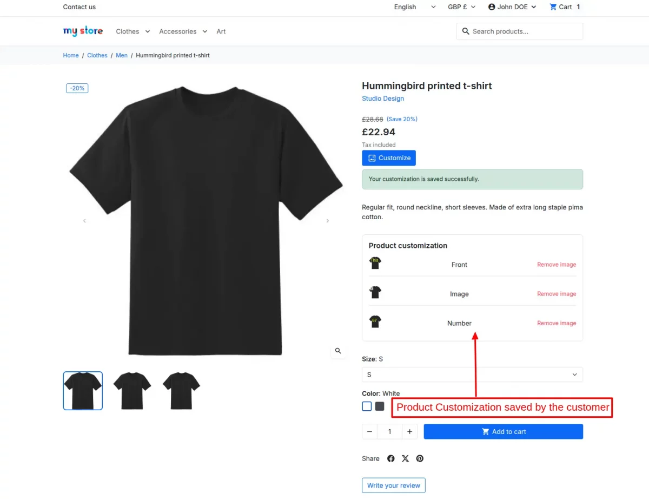Image resolution: width=649 pixels, height=499 pixels.
Task: Click the 'Tax included' label
Action: pos(379,145)
